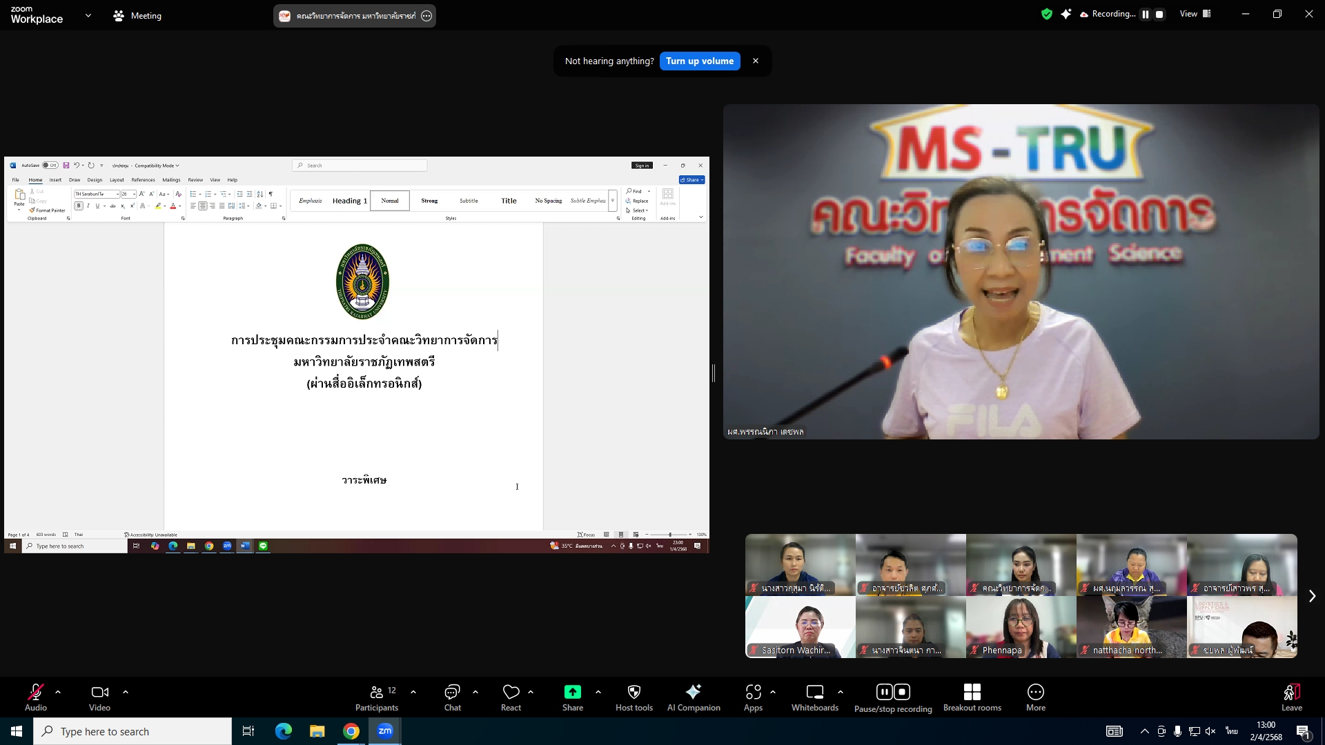This screenshot has height=745, width=1325.
Task: Click Turn up volume button
Action: 699,61
